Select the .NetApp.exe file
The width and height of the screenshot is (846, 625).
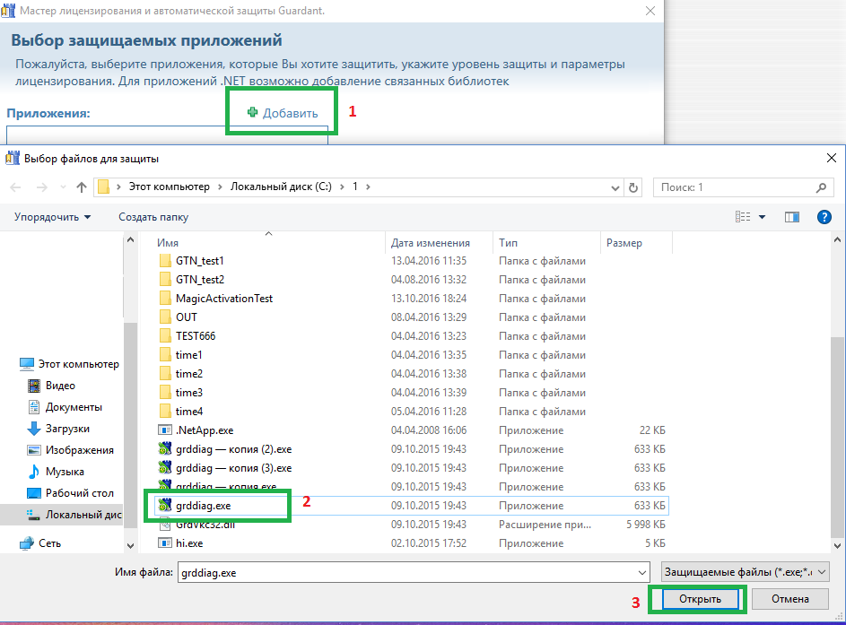click(x=204, y=430)
